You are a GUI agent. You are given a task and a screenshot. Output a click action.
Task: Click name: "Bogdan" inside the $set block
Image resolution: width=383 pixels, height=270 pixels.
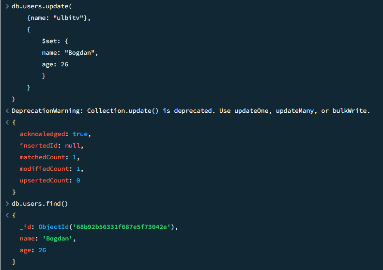(x=70, y=53)
